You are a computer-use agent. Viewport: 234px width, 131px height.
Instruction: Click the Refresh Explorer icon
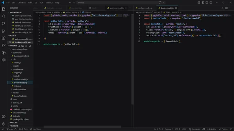26,46
